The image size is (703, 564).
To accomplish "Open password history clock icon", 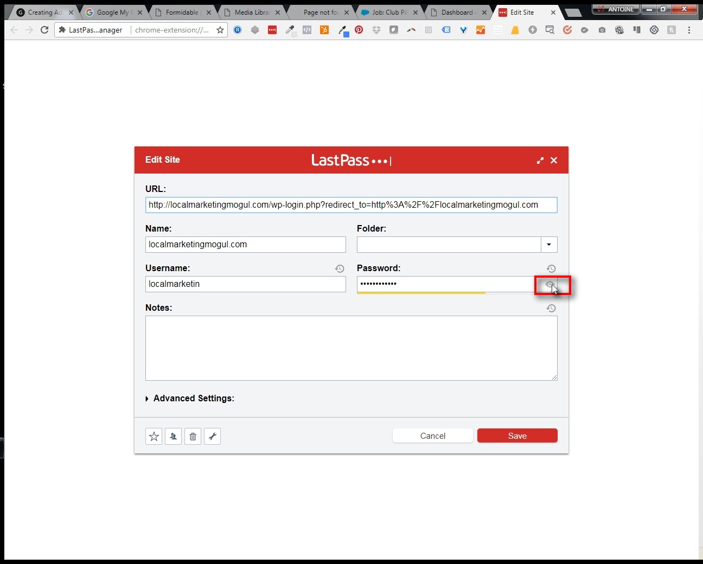I will click(551, 268).
